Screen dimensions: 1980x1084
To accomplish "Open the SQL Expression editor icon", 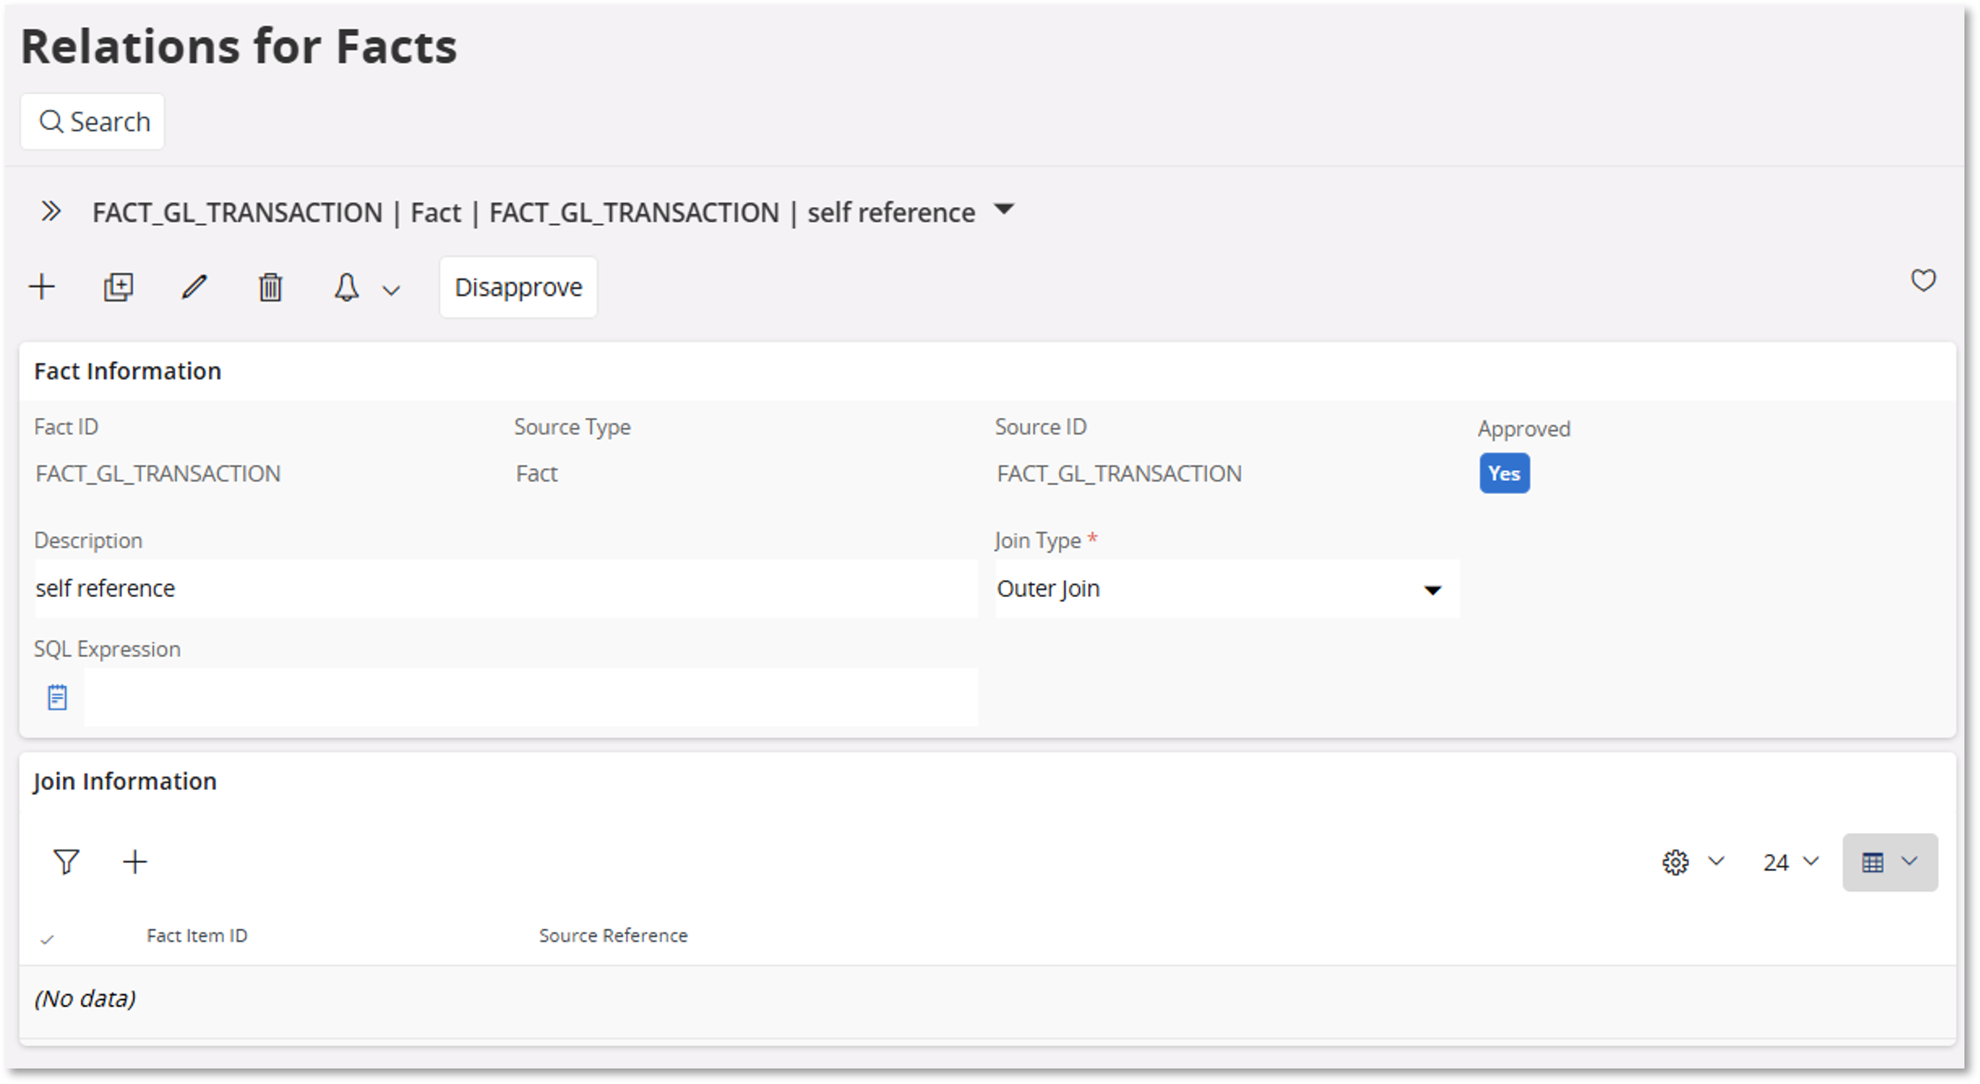I will pos(57,697).
